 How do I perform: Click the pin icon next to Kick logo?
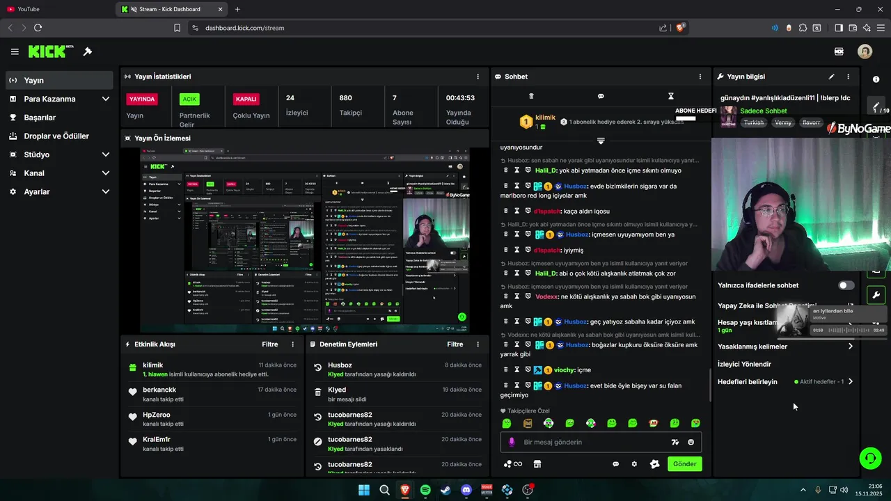click(88, 51)
